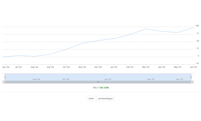The width and height of the screenshot is (201, 121).
Task: Open the perbandingan comparison button
Action: (x=106, y=99)
